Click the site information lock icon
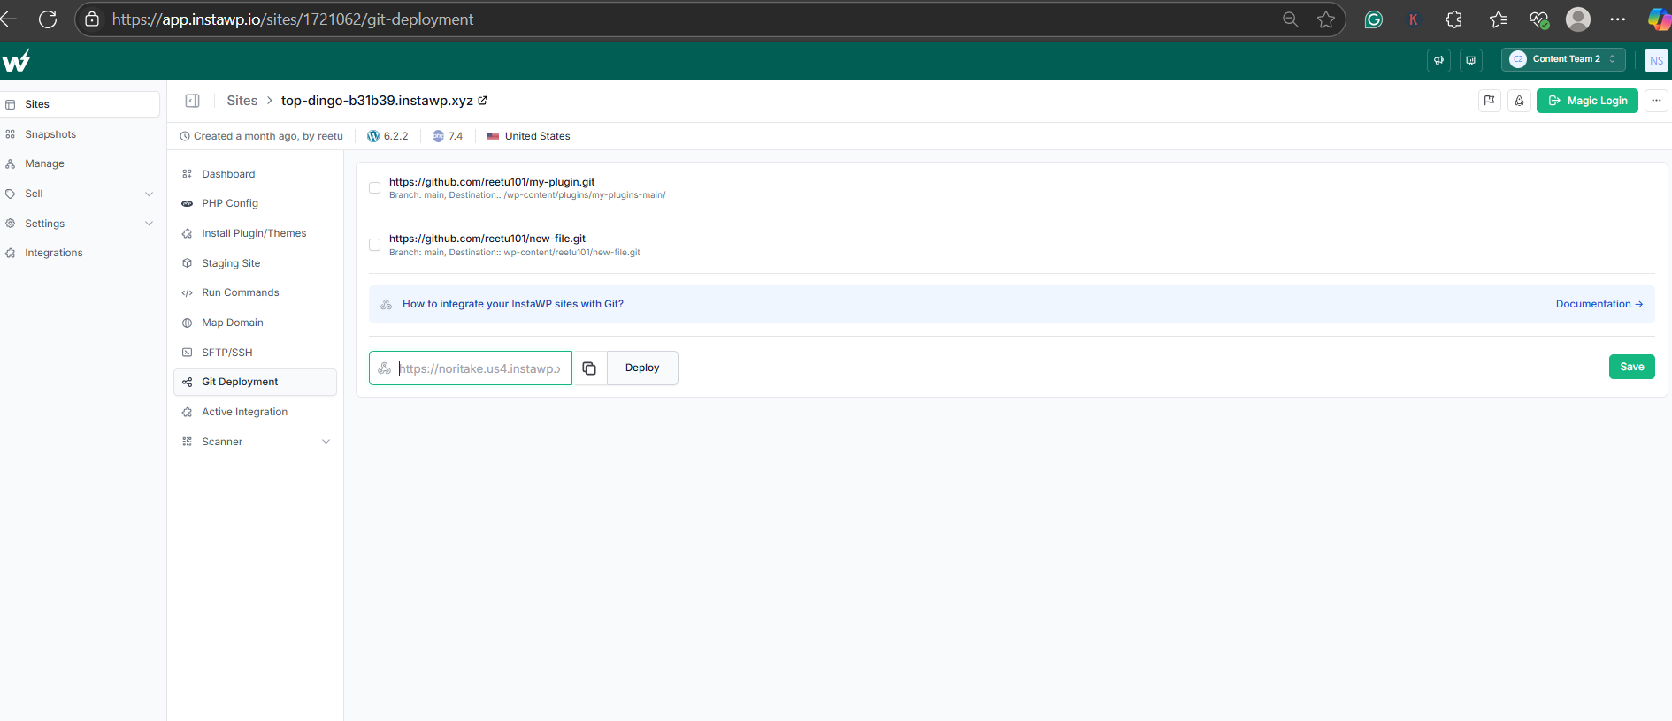The image size is (1672, 721). [x=92, y=19]
